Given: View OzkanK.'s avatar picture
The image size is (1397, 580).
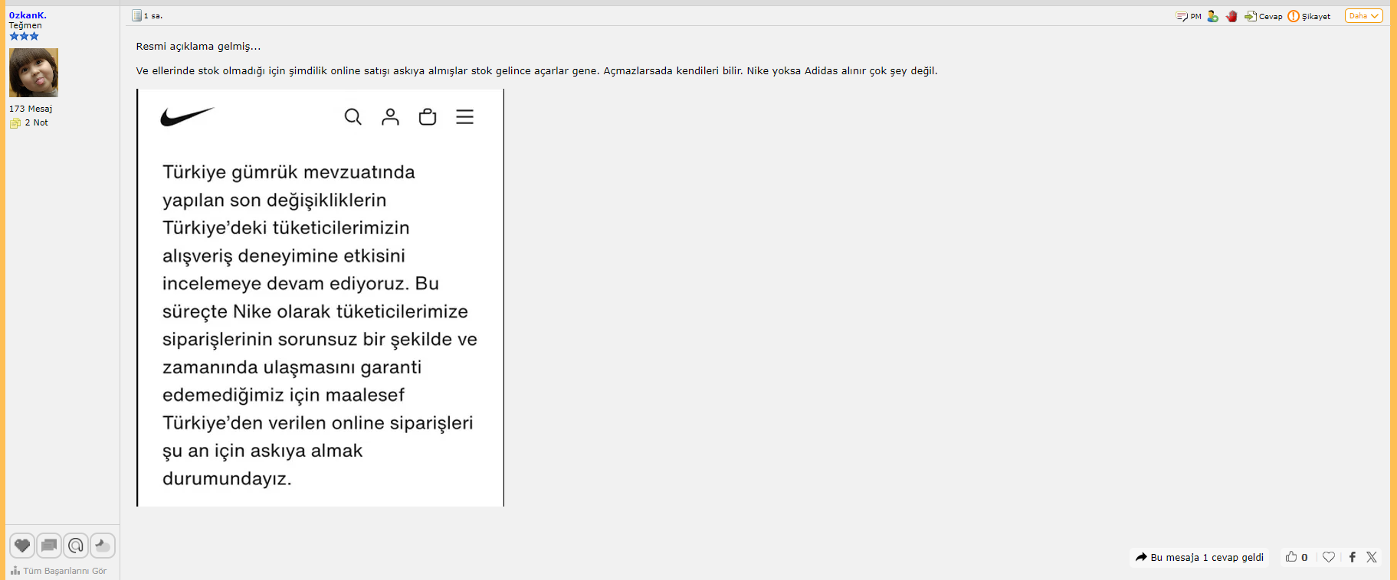Looking at the screenshot, I should (34, 73).
